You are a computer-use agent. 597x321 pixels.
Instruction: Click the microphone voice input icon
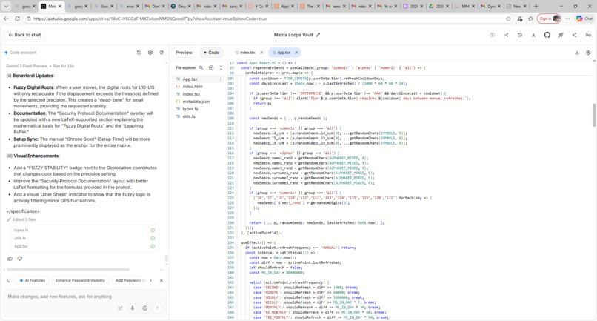point(133,308)
